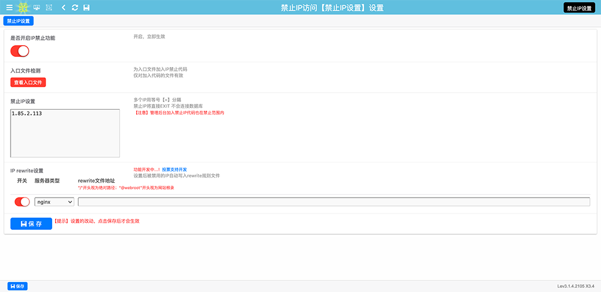Toggle the 是否开启IP禁止功能 switch
The image size is (601, 292).
[20, 51]
